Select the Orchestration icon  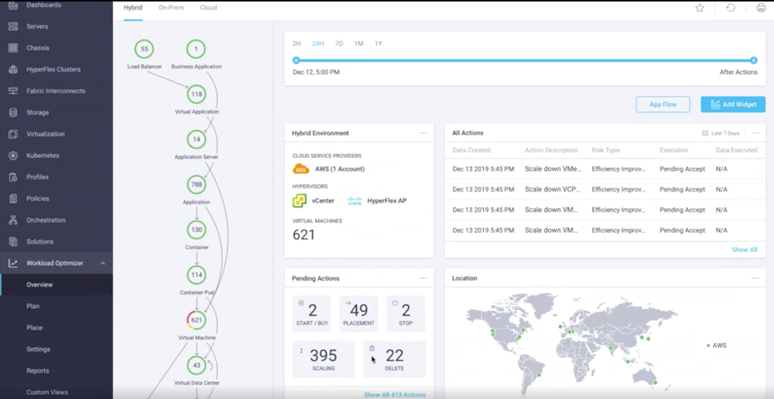pos(13,220)
